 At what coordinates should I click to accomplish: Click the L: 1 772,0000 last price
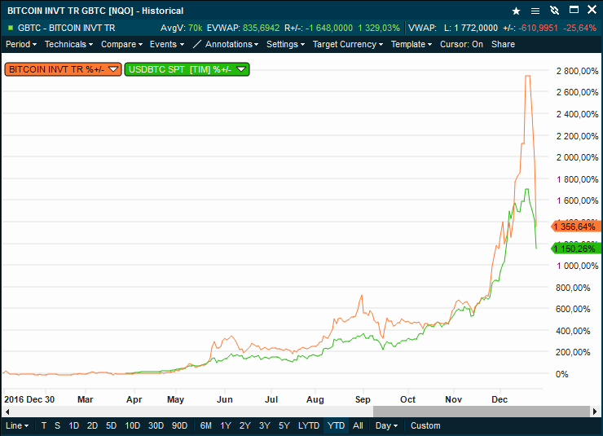click(x=471, y=28)
